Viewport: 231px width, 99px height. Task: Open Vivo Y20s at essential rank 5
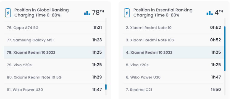(x=173, y=65)
